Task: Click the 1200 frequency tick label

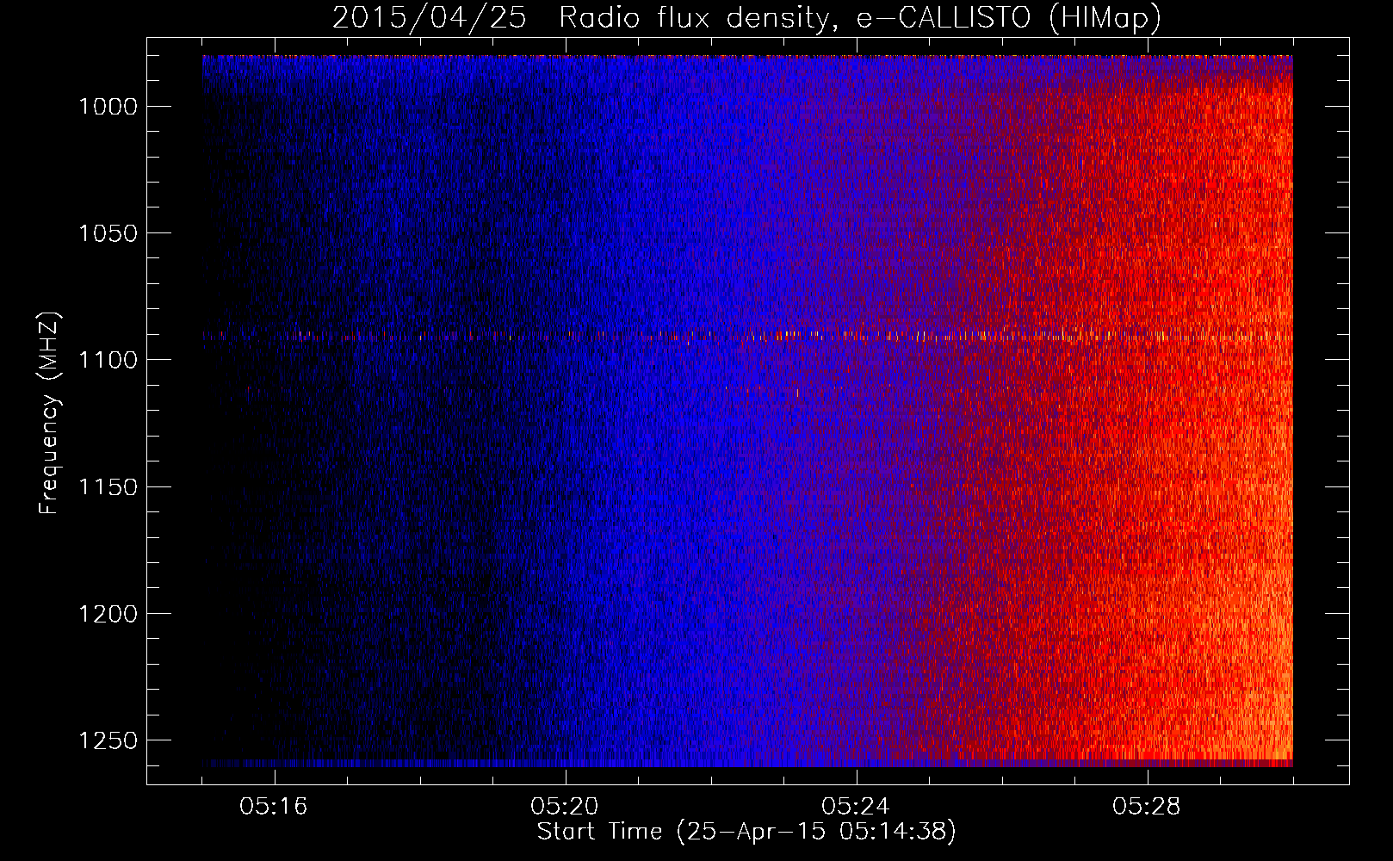Action: [108, 614]
